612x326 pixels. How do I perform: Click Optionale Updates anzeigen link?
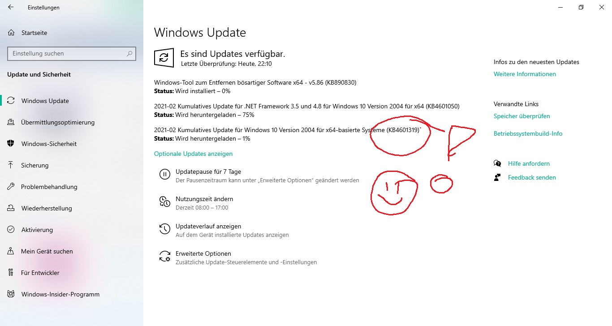pos(193,154)
